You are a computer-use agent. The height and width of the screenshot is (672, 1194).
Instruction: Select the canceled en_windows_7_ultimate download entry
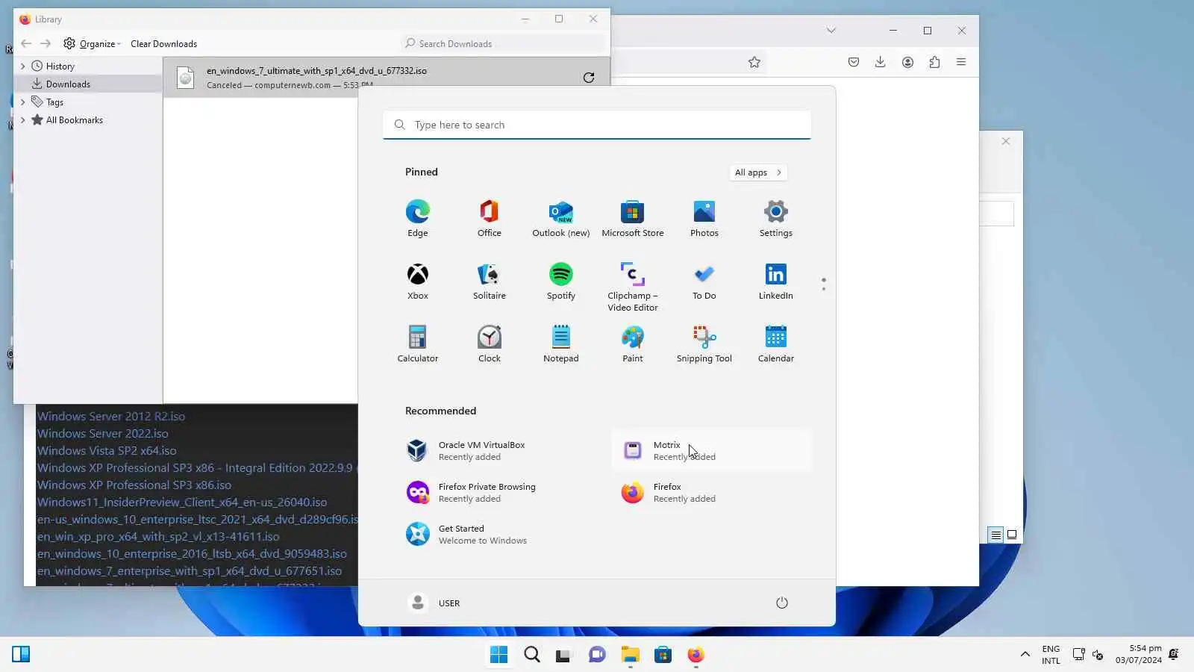(387, 78)
